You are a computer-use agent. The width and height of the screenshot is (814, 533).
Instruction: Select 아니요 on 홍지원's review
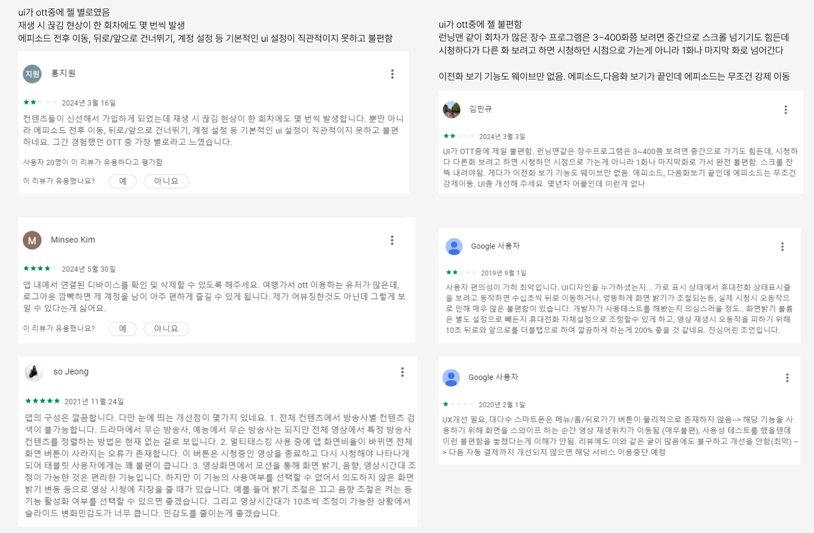tap(166, 181)
